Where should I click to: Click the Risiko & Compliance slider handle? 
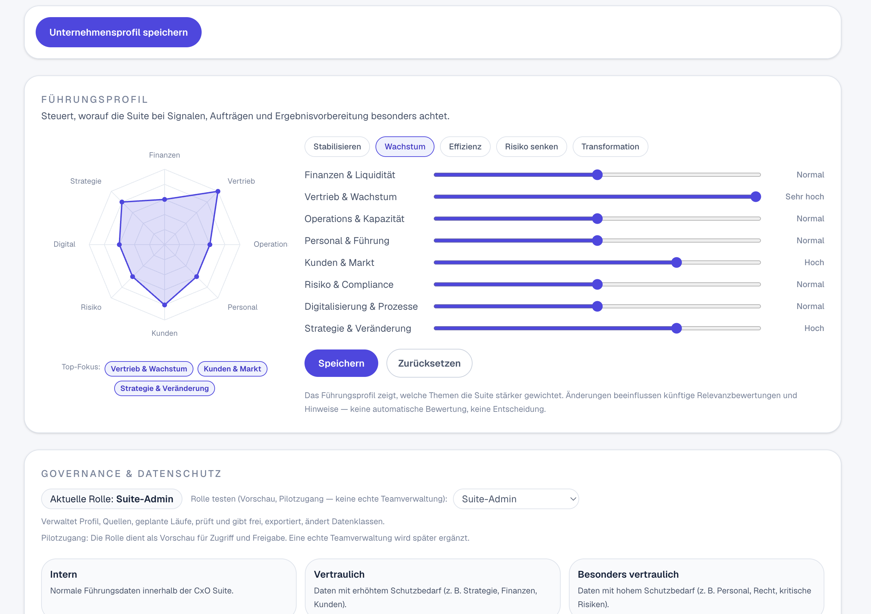(597, 285)
